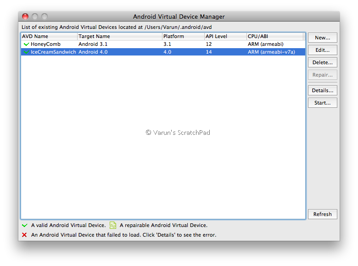The height and width of the screenshot is (266, 358).
Task: Click platform 4.0 cell
Action: click(167, 52)
